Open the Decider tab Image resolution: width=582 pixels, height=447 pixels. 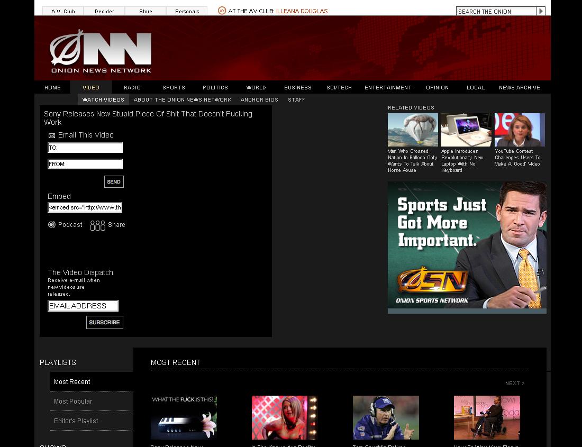[x=104, y=11]
